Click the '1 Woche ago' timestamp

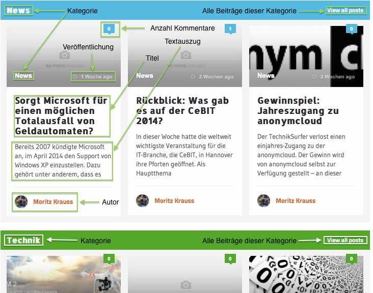point(96,77)
